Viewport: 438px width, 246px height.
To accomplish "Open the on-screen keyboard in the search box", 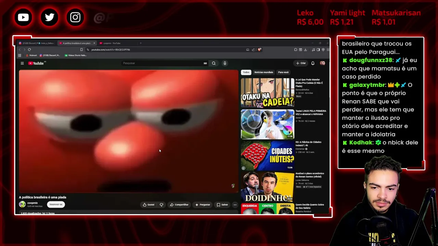I will [x=205, y=63].
